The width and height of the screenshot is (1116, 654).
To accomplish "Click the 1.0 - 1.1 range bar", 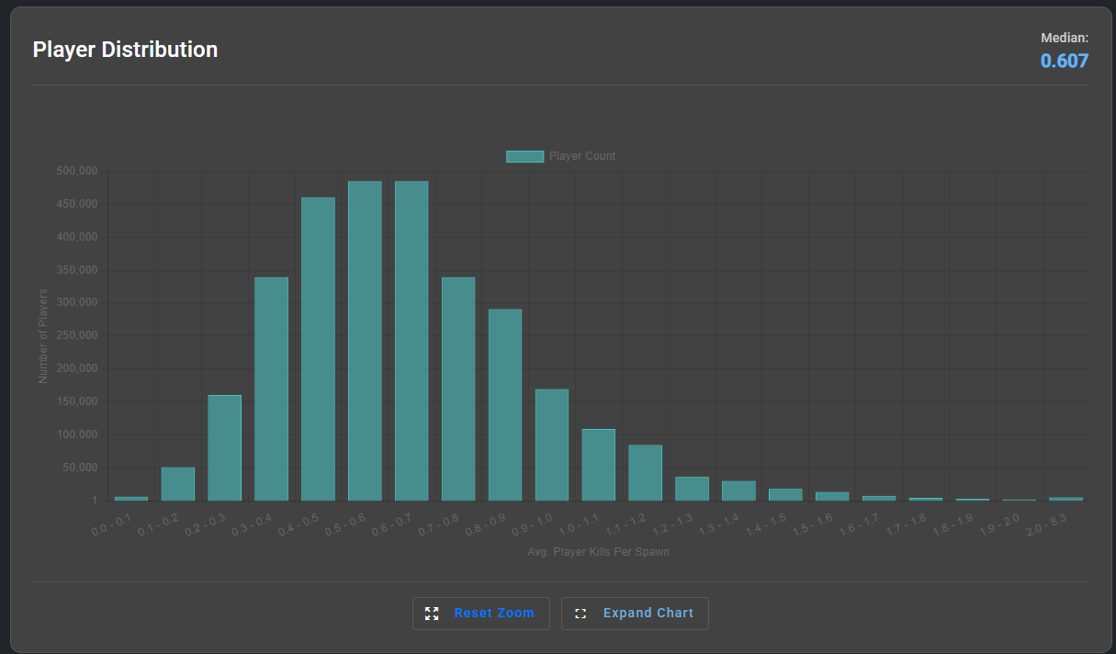I will tap(598, 465).
